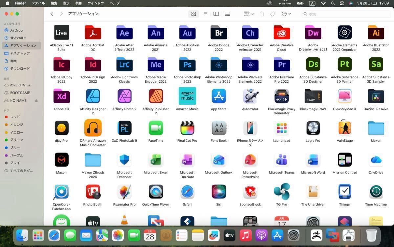394x247 pixels.
Task: Select Affinity Designer 2 app
Action: [93, 96]
